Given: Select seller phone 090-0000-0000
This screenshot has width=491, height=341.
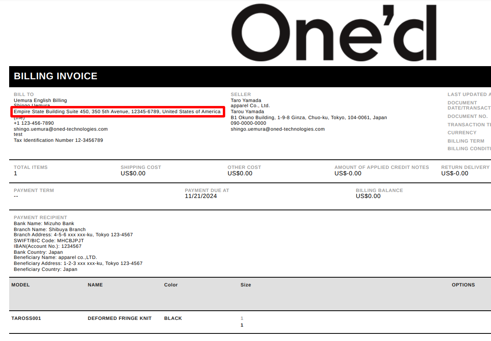Looking at the screenshot, I should tap(249, 123).
